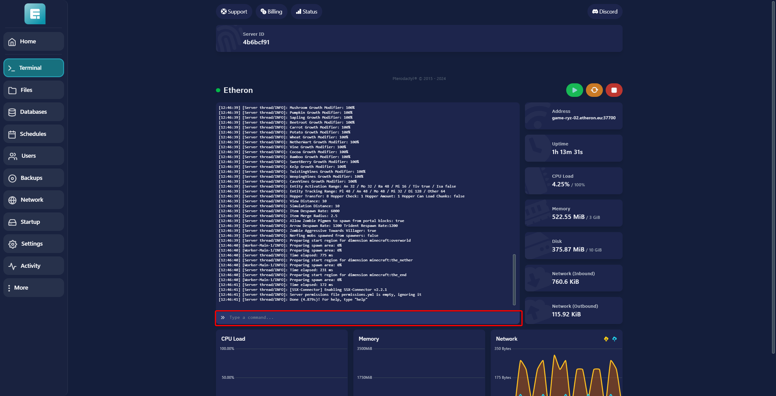This screenshot has height=396, width=776.
Task: Click the Billing button
Action: coord(271,12)
